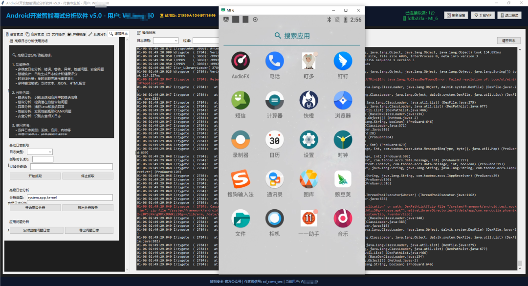
Task: Click the 停止抓取 stop capture button
Action: pyautogui.click(x=88, y=176)
